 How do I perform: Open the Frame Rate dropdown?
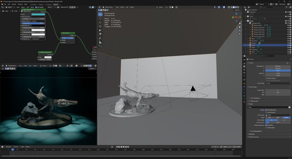pyautogui.click(x=278, y=83)
